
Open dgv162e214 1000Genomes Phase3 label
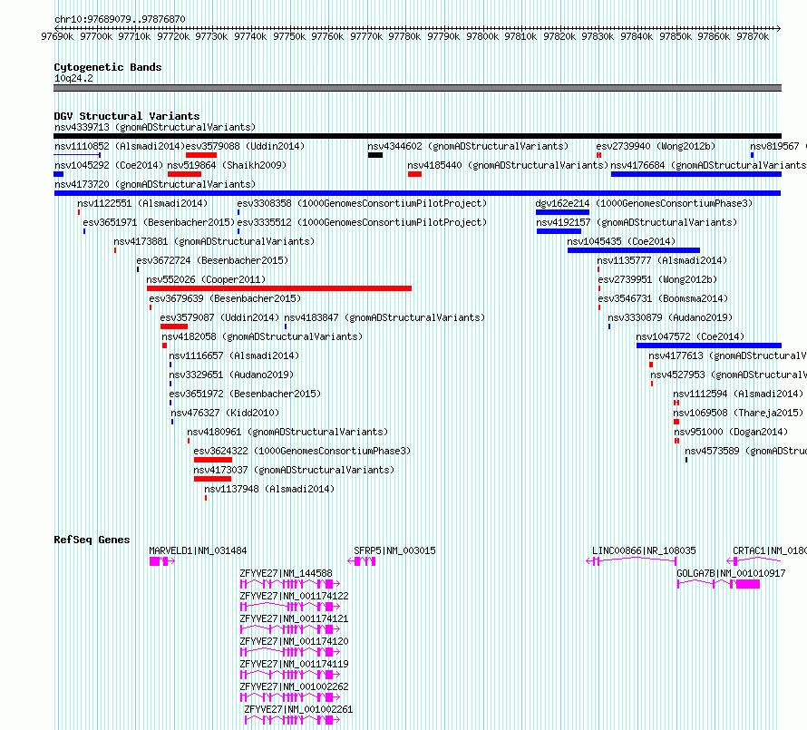pos(644,203)
